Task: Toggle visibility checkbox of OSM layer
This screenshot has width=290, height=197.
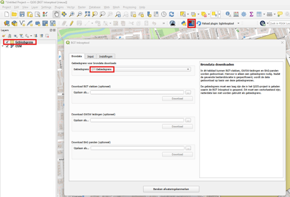Action: [7, 46]
